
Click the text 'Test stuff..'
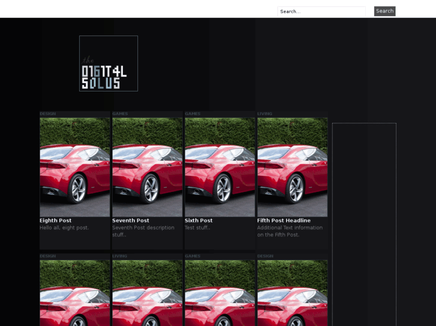[x=197, y=228]
